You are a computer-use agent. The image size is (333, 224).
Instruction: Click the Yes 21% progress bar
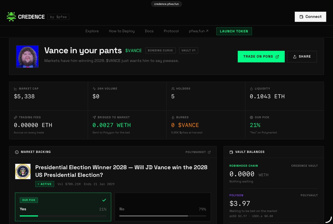pyautogui.click(x=63, y=216)
